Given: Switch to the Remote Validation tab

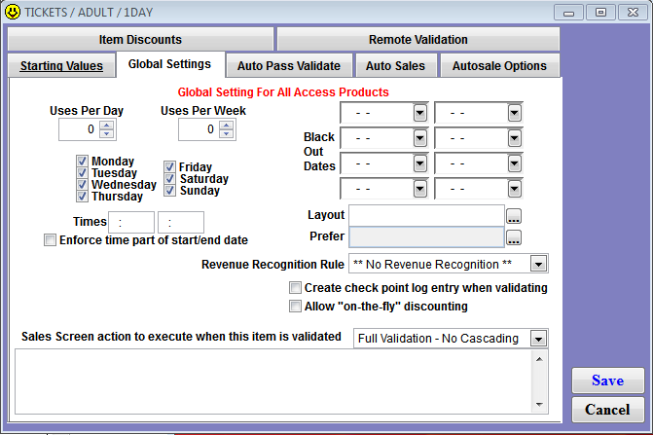Looking at the screenshot, I should [x=418, y=40].
